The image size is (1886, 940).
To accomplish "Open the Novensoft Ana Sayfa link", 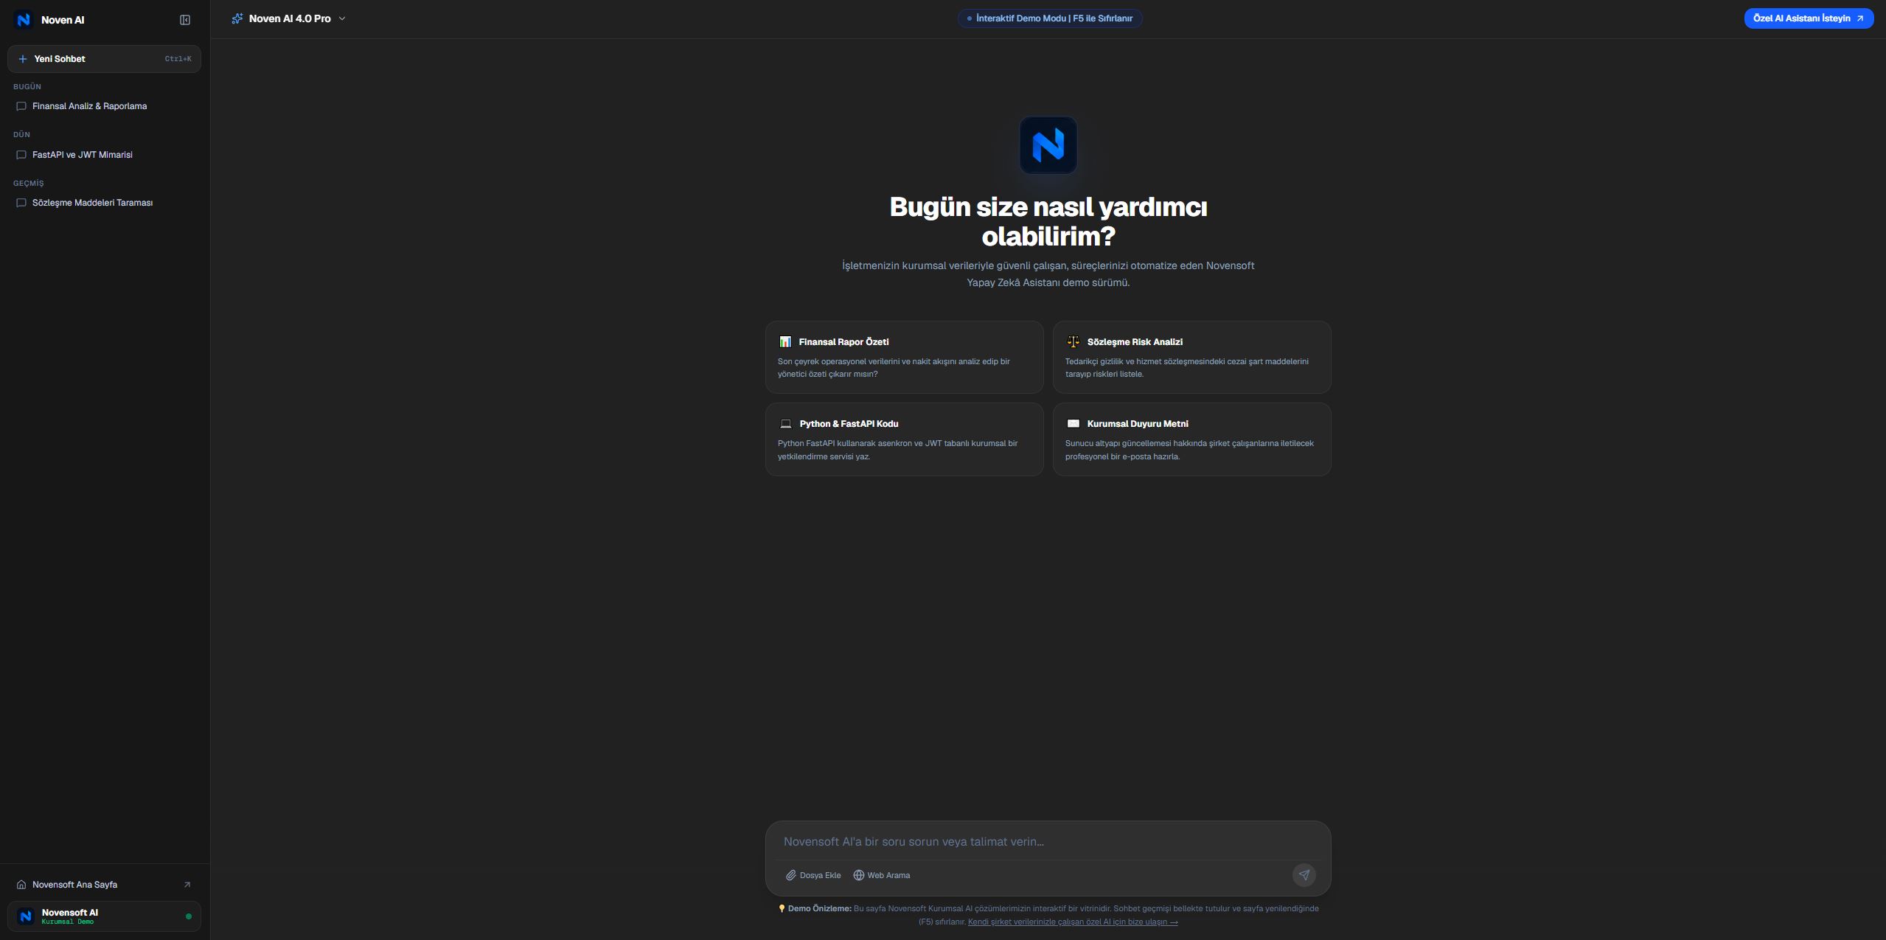I will 104,885.
